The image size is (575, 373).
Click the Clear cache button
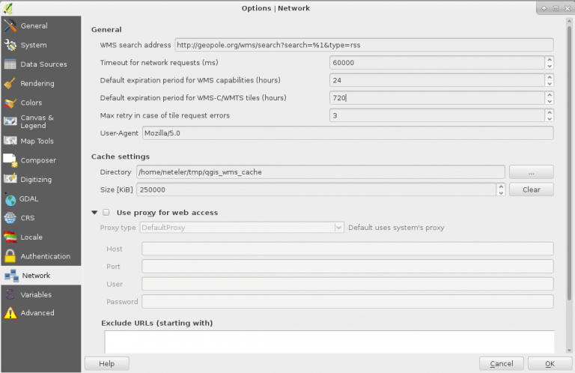point(531,189)
